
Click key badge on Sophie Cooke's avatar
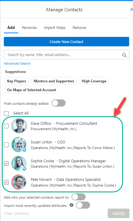pyautogui.click(x=24, y=168)
